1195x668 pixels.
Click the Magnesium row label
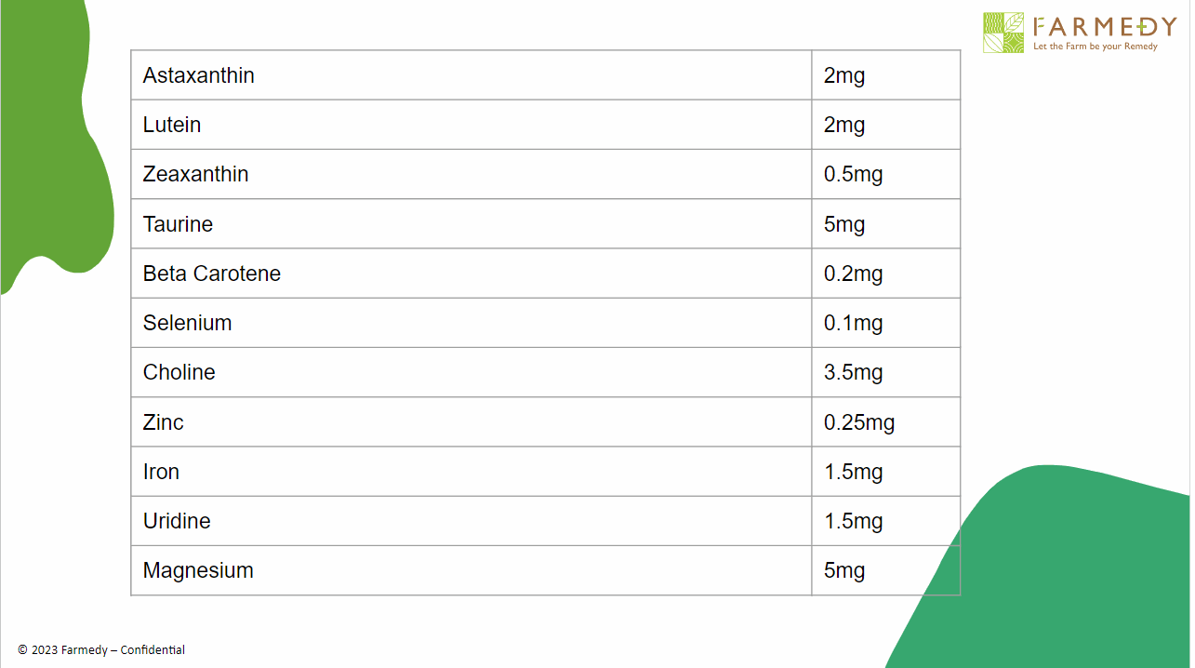pyautogui.click(x=198, y=570)
